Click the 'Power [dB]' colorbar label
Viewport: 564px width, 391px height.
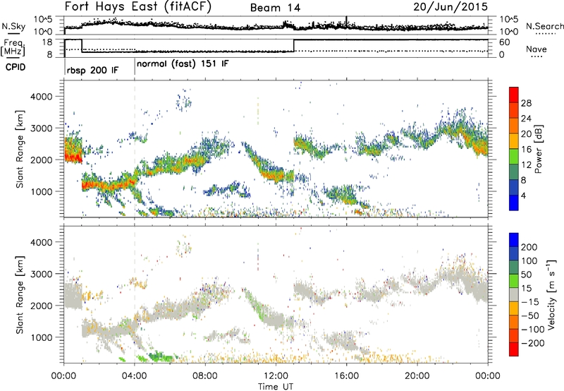[538, 149]
